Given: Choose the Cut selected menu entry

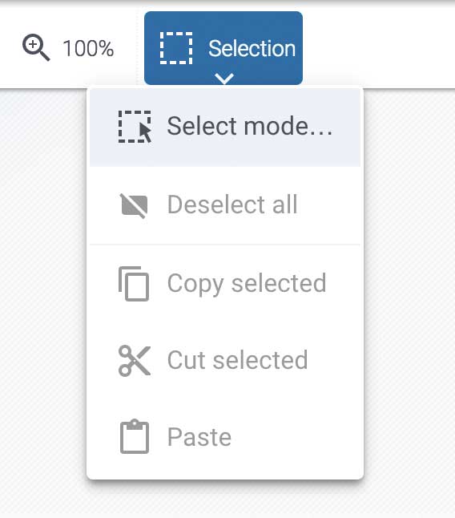Looking at the screenshot, I should (x=225, y=360).
